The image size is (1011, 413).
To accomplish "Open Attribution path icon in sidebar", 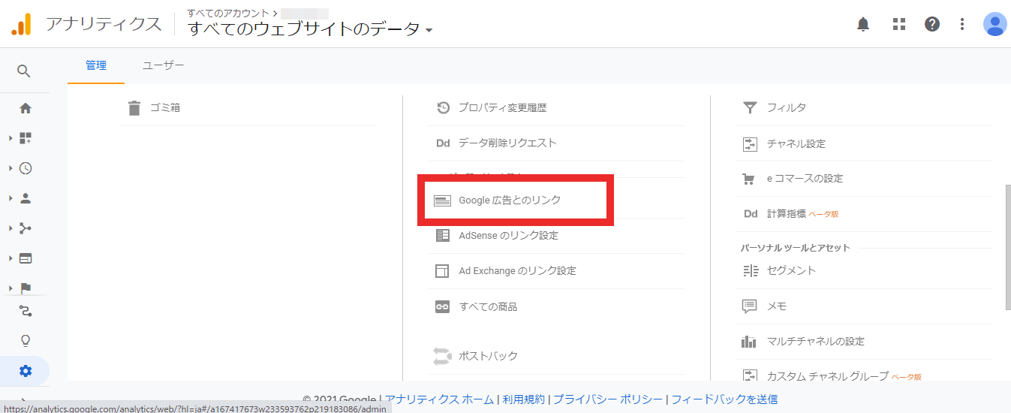I will tap(26, 311).
